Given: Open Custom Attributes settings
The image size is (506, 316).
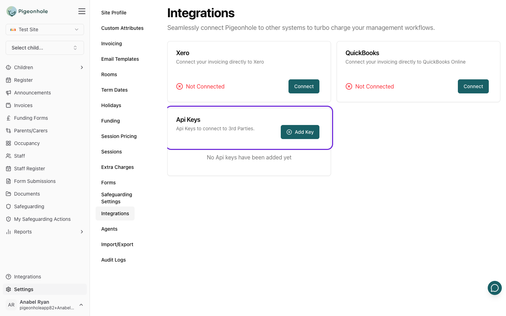Looking at the screenshot, I should tap(122, 28).
